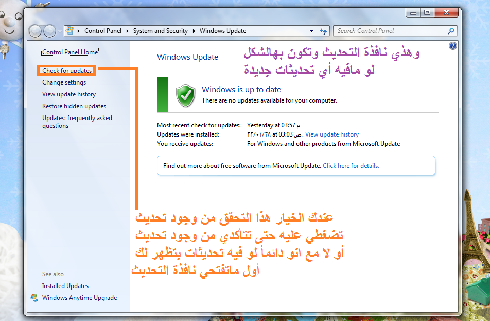Screen dimensions: 490x321
Task: Open Change settings in left pane
Action: coord(64,82)
